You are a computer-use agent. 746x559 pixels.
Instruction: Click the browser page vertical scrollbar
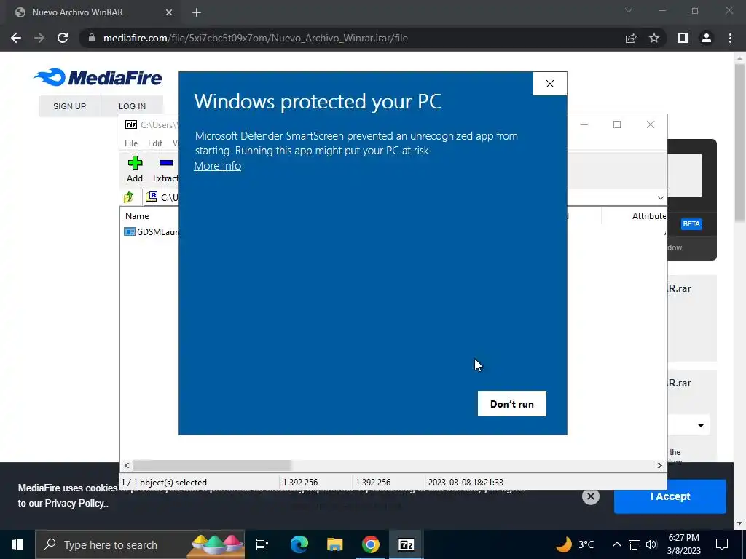click(x=739, y=143)
